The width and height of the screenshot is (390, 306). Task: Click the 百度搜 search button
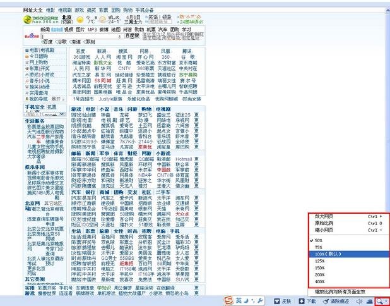(132, 36)
